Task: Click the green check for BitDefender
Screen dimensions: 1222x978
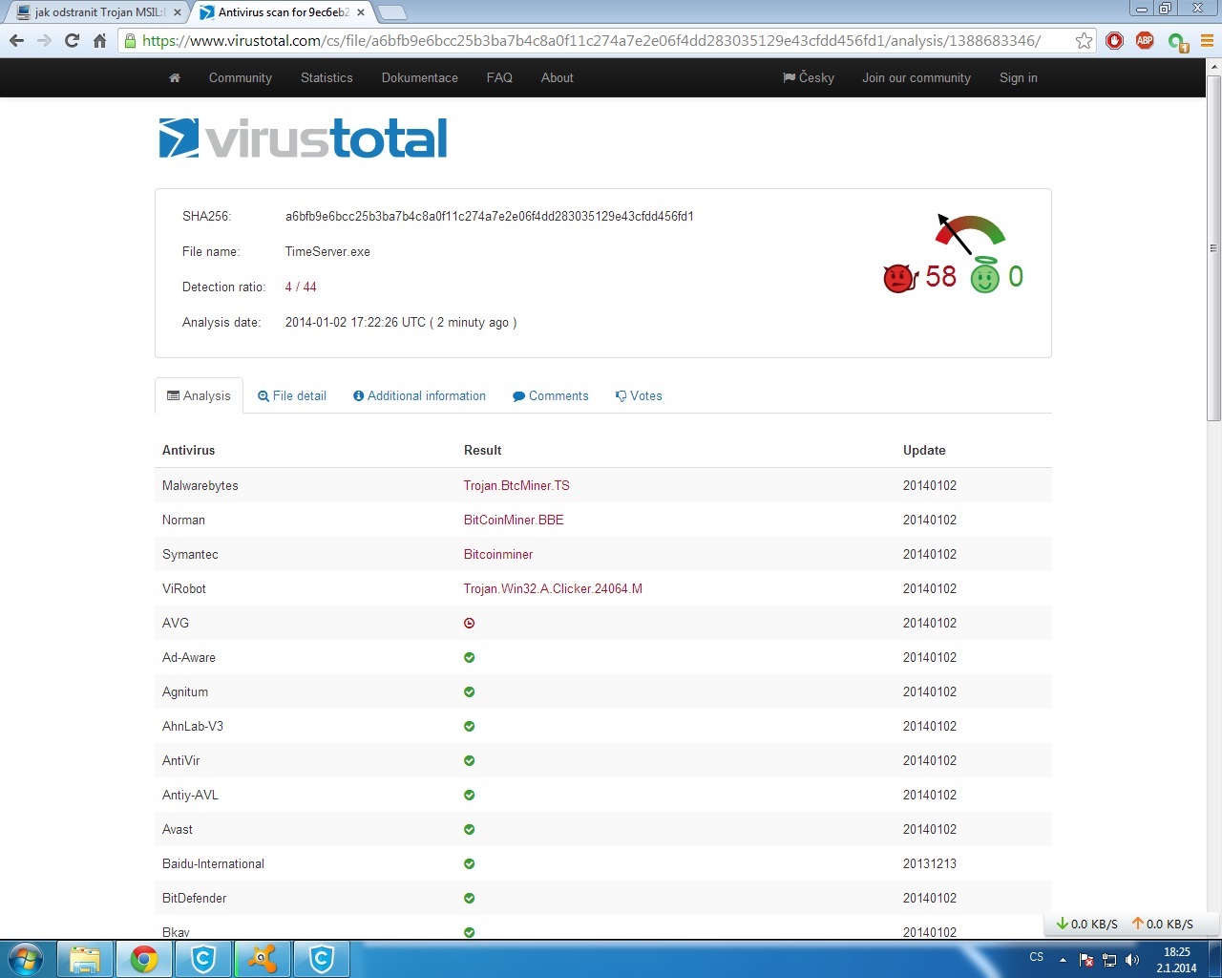Action: coord(469,898)
